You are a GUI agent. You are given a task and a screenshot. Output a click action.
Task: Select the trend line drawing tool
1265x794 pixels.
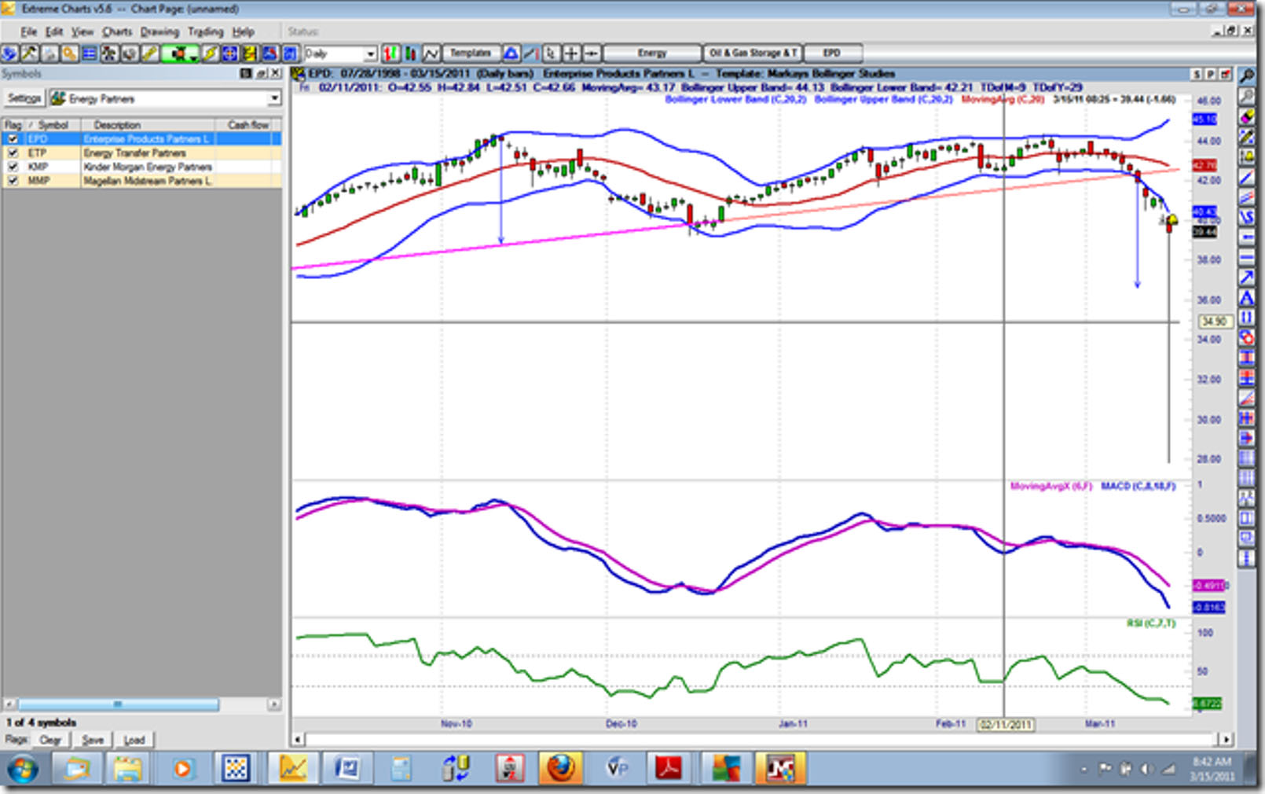click(x=1246, y=177)
